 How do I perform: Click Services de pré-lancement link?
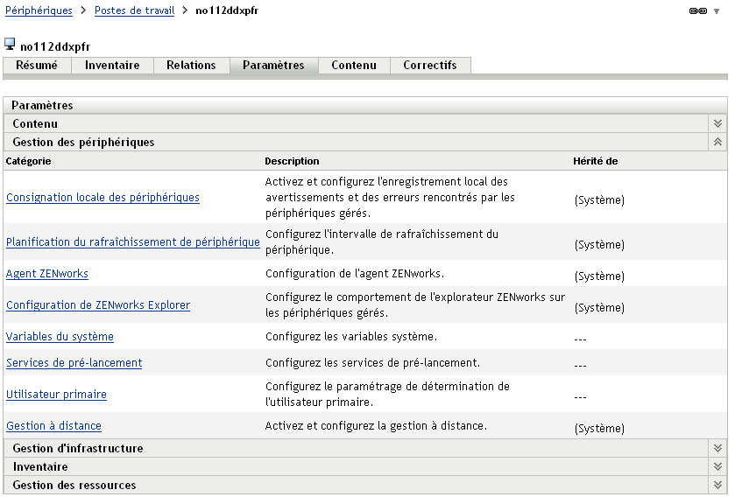click(x=74, y=363)
